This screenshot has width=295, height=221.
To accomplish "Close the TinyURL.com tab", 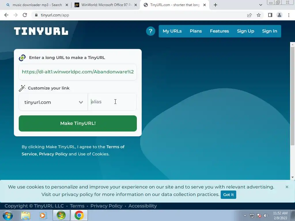I will pyautogui.click(x=205, y=5).
